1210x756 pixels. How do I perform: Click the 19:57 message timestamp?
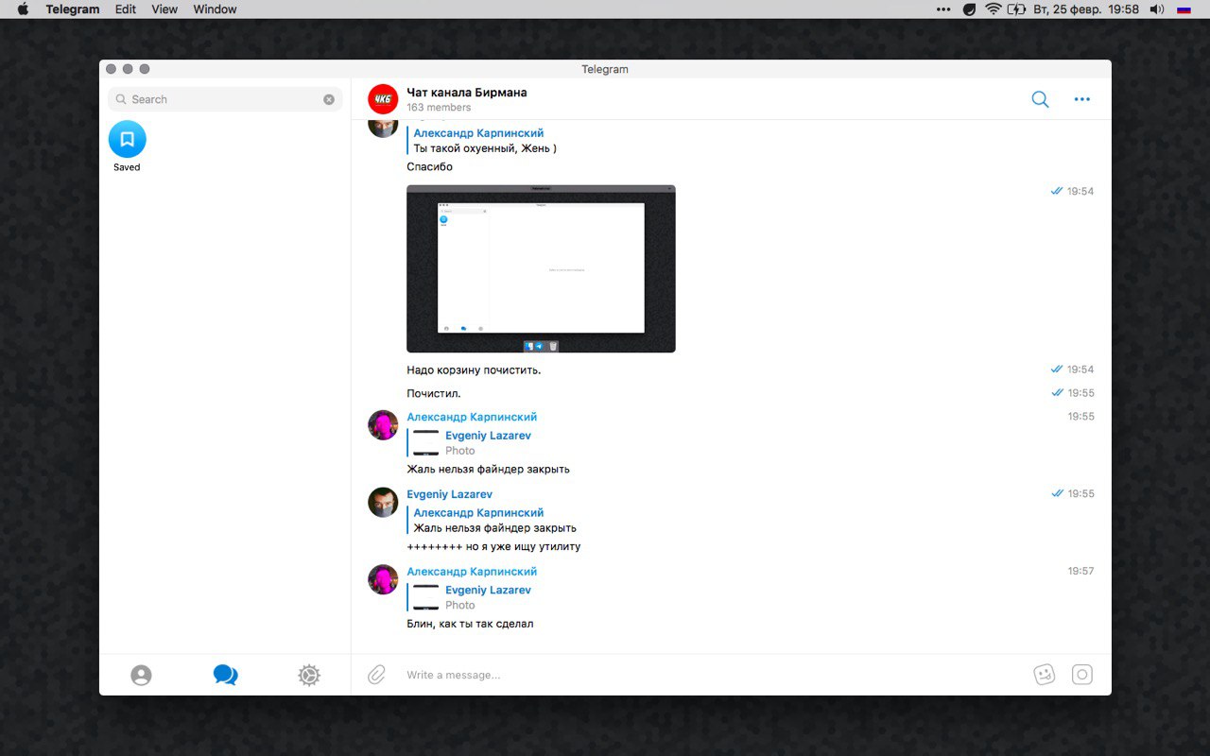[x=1080, y=572]
